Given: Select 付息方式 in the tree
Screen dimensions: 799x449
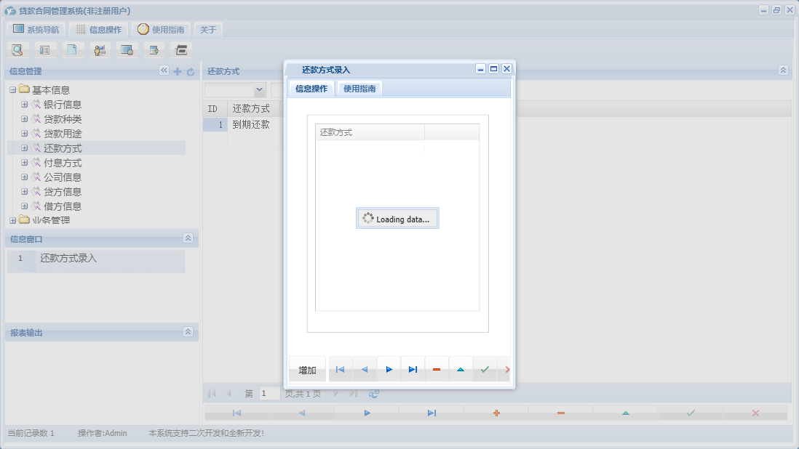Looking at the screenshot, I should (x=63, y=163).
